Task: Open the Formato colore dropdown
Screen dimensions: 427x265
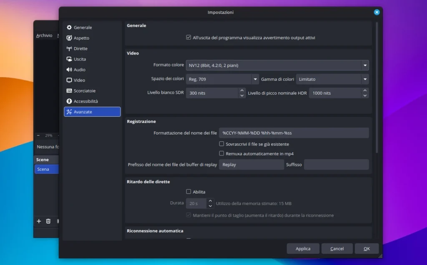Action: pyautogui.click(x=277, y=65)
